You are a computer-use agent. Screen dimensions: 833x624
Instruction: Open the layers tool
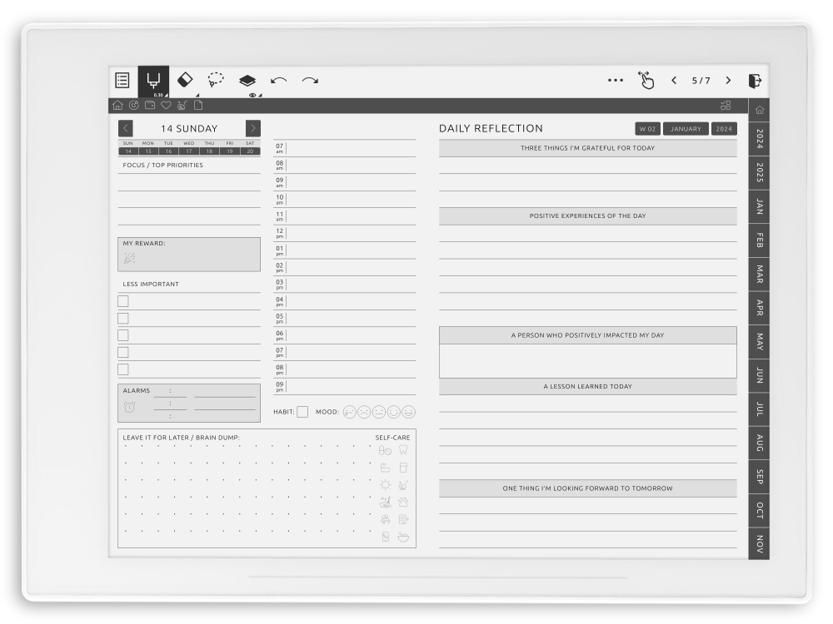point(247,80)
